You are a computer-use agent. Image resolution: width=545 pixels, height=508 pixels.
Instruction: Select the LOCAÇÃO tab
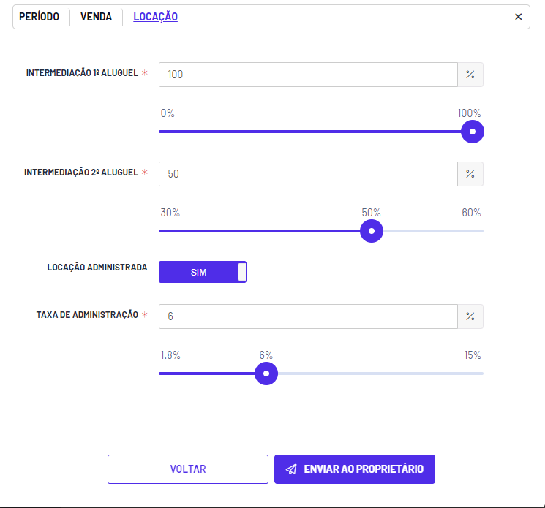click(155, 17)
